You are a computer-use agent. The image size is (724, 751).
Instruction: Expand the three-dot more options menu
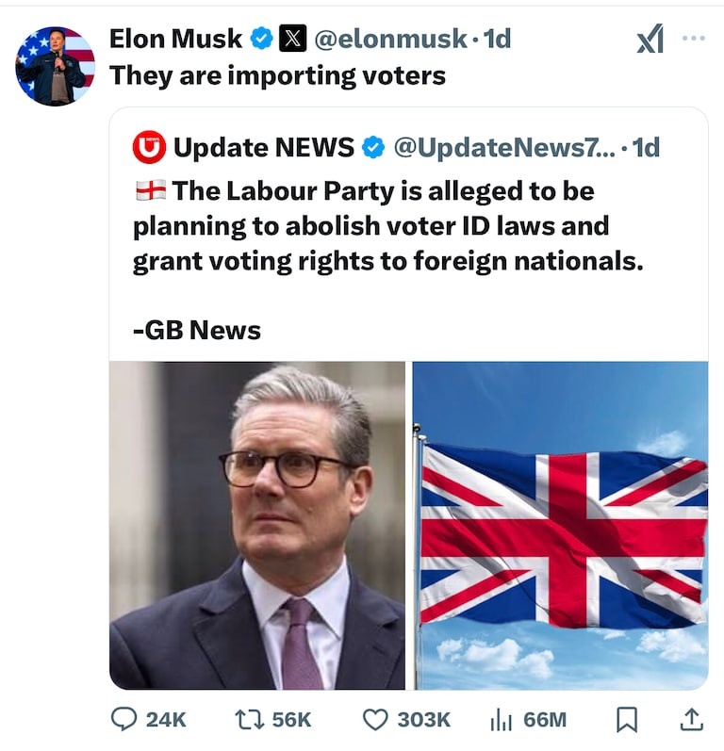694,40
